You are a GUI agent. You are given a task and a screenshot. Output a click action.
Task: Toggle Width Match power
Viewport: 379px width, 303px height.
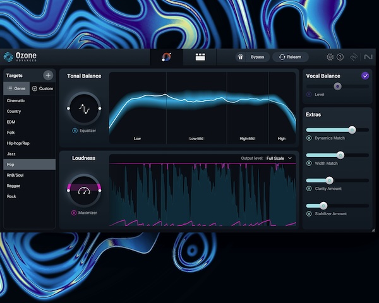coord(309,163)
